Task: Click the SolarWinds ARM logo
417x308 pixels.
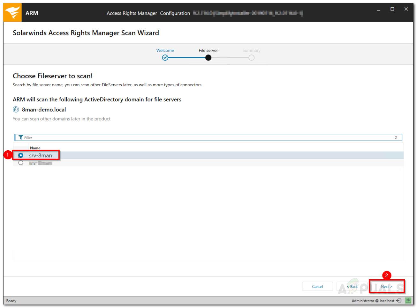Action: click(12, 12)
